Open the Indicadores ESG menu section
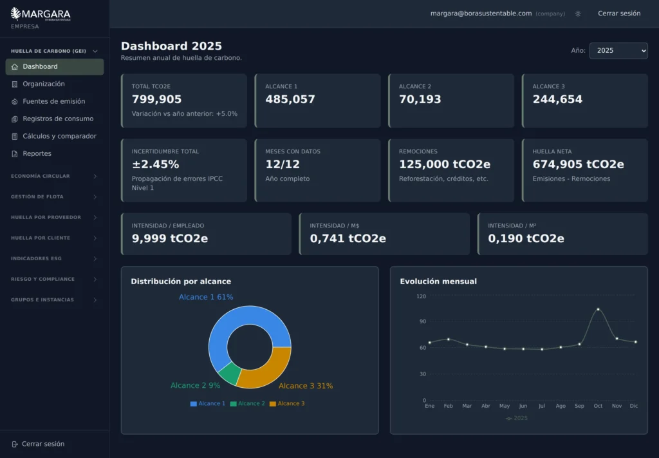The height and width of the screenshot is (458, 659). 54,259
